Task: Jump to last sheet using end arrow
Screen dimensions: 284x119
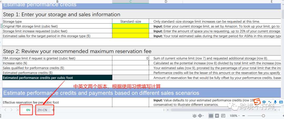Action: [17, 110]
